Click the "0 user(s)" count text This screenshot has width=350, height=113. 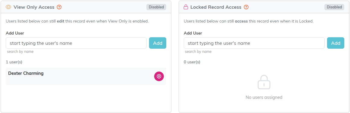coord(192,62)
